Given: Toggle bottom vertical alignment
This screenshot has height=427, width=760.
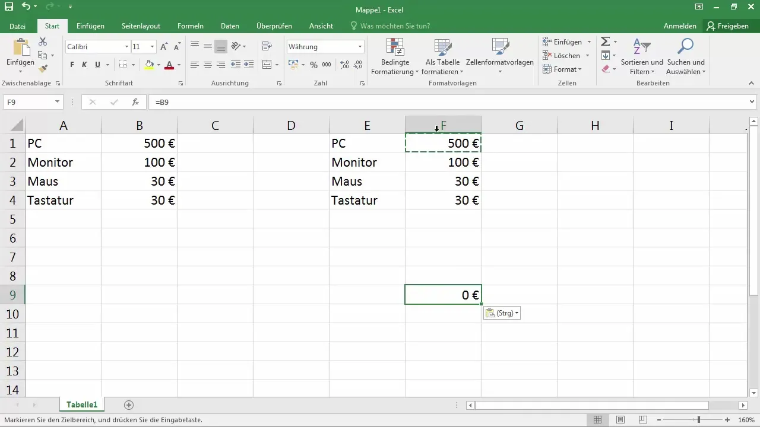Looking at the screenshot, I should (221, 46).
